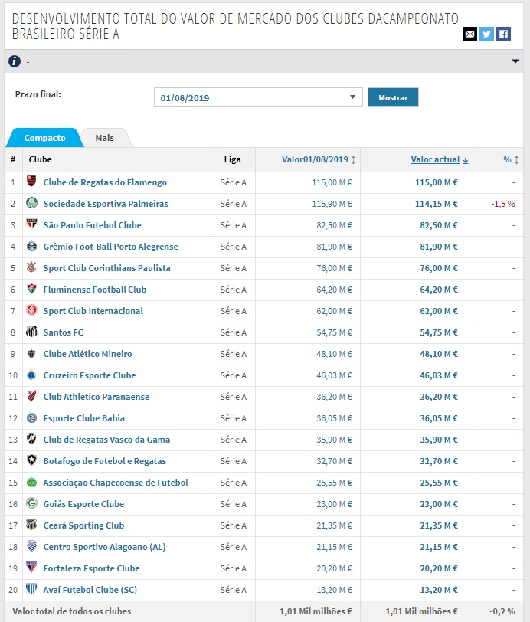The image size is (530, 622).
Task: Click the Goiás club crest
Action: [x=31, y=504]
